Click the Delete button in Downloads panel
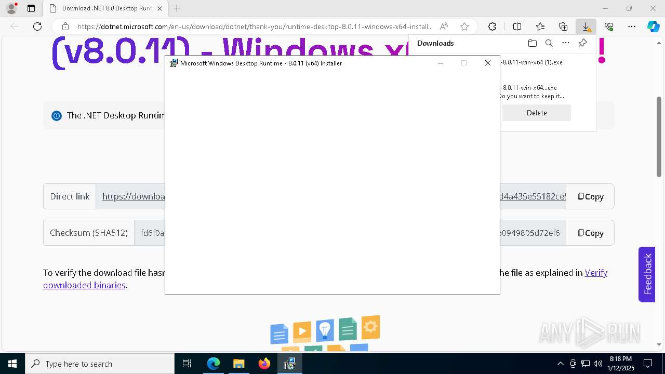This screenshot has height=374, width=665. [537, 113]
